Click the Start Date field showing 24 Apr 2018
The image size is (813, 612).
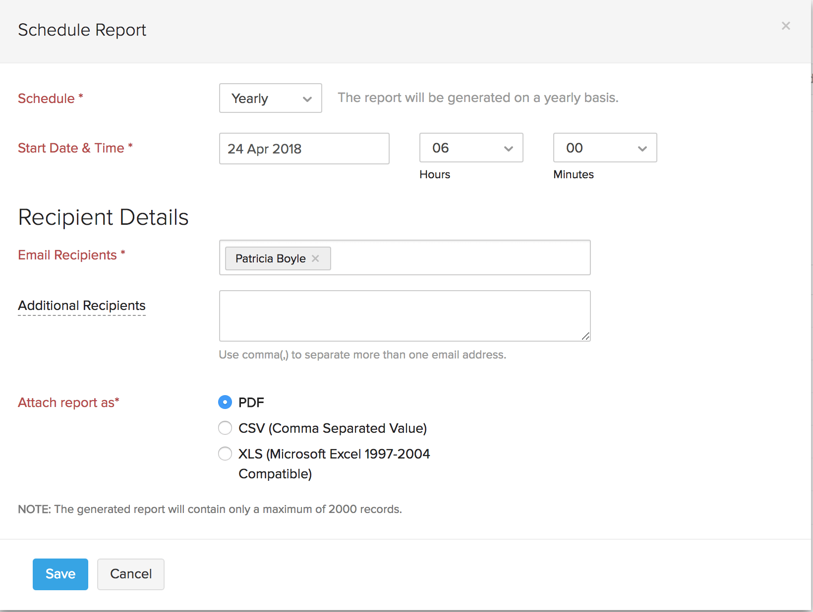pos(304,149)
